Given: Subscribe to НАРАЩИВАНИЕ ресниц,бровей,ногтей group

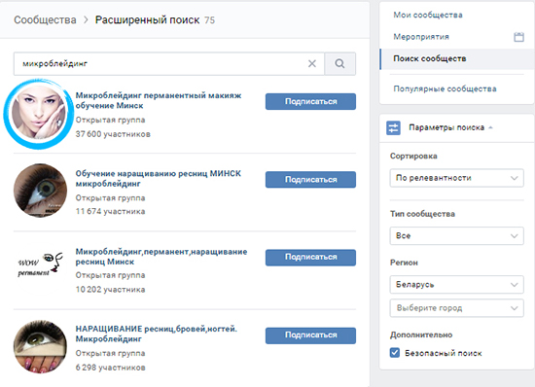Looking at the screenshot, I should tap(310, 335).
